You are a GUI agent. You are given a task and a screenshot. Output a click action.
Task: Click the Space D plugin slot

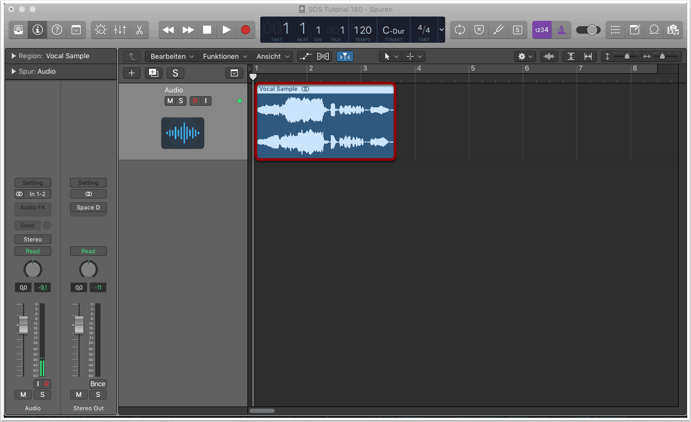88,207
